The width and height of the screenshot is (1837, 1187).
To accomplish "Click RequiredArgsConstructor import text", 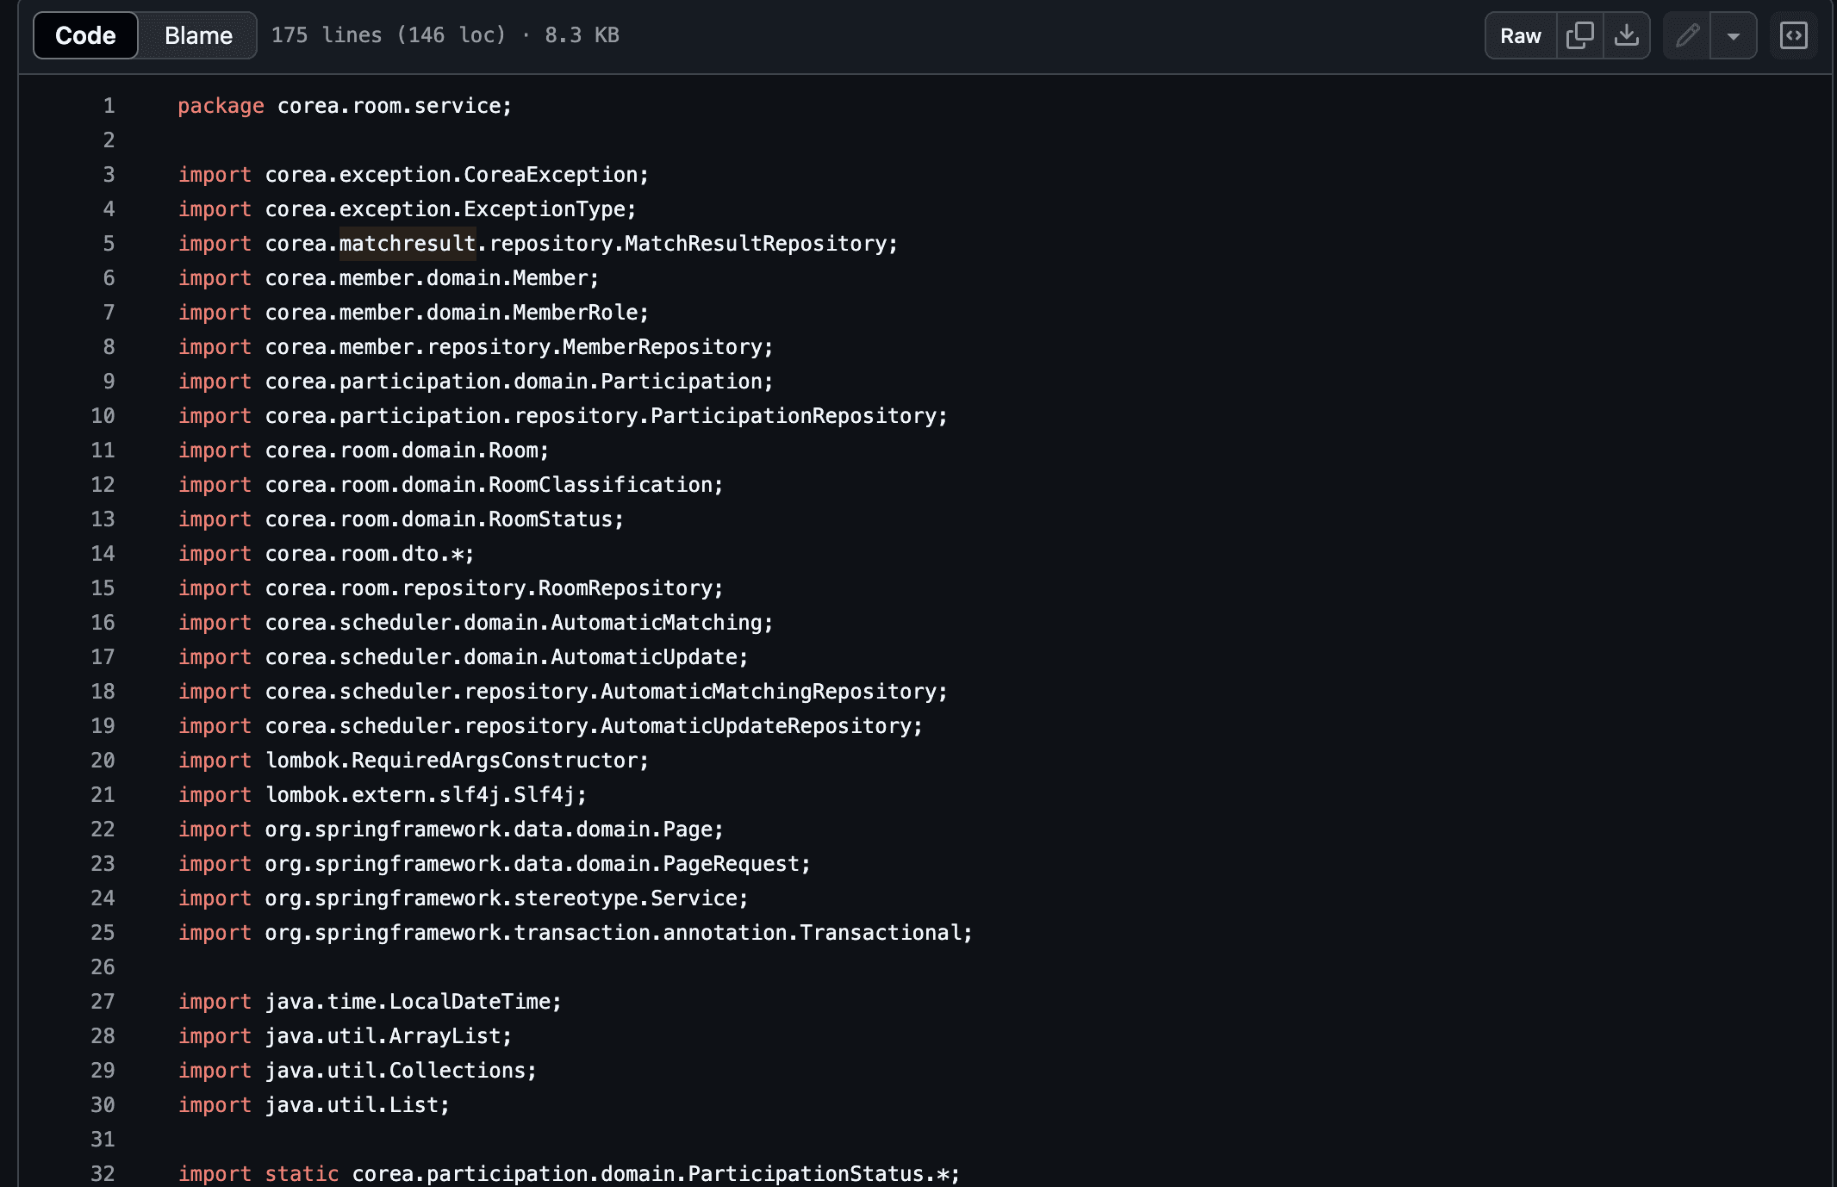I will pyautogui.click(x=495, y=761).
